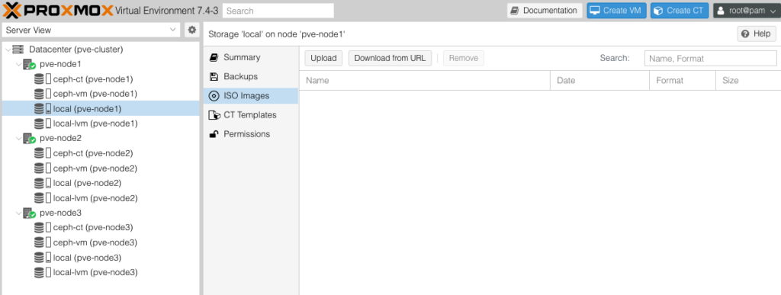Select local (pve-node1) in tree

pyautogui.click(x=101, y=108)
